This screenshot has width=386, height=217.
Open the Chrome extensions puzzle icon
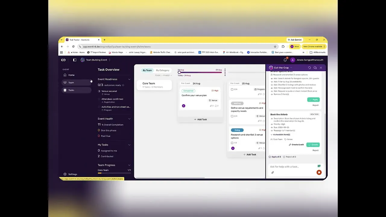tap(283, 47)
